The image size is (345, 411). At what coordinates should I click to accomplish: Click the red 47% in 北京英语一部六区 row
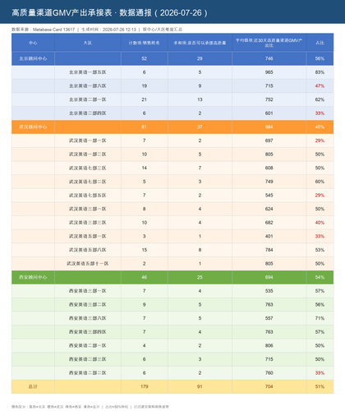320,86
